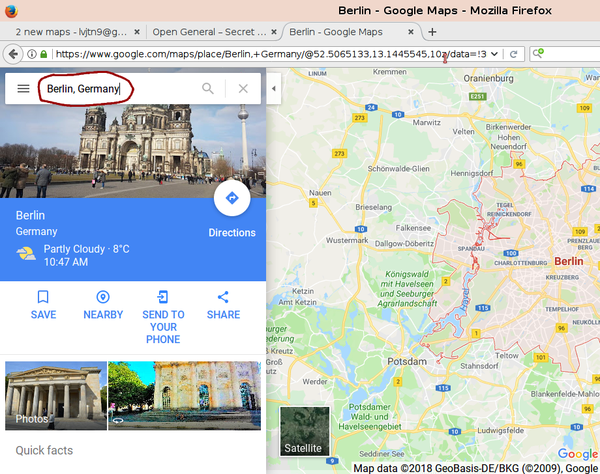Search nearby using the NEARBY pin icon

pyautogui.click(x=103, y=297)
